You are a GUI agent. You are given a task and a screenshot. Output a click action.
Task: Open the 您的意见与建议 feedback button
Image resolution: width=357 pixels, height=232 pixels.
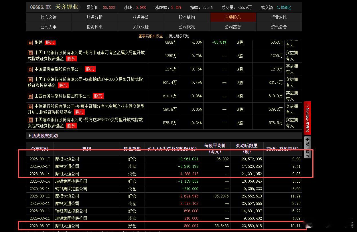click(307, 118)
